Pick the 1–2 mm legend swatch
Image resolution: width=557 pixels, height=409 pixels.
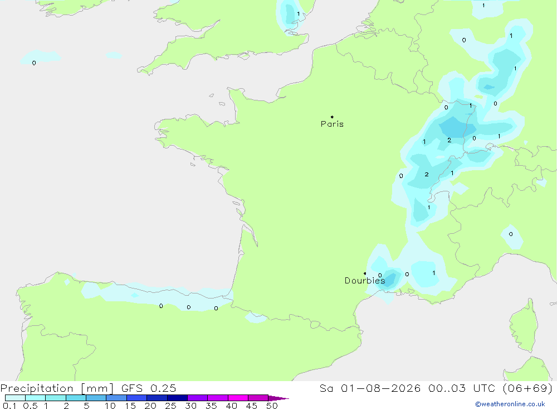coord(56,398)
